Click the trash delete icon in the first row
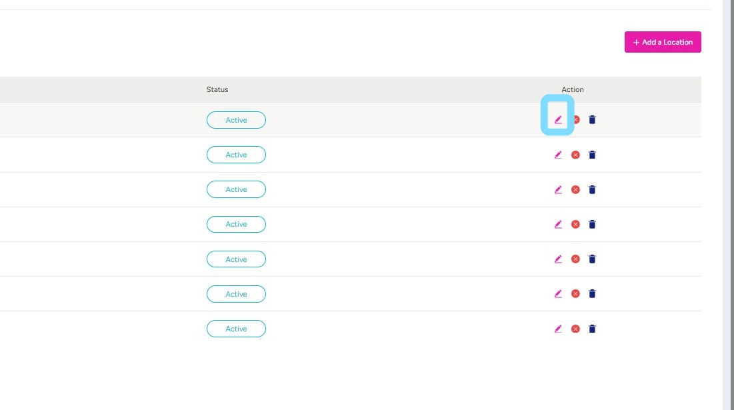This screenshot has width=734, height=410. tap(592, 120)
